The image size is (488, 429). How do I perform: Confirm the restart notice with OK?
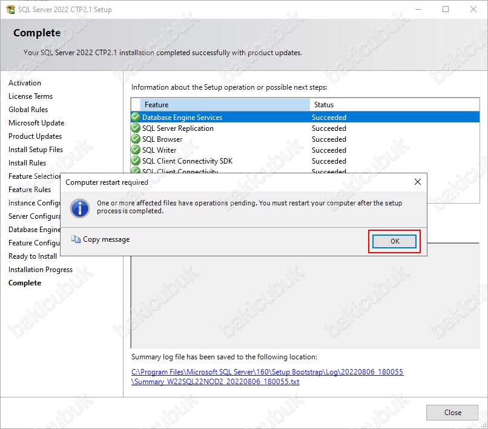pos(394,241)
